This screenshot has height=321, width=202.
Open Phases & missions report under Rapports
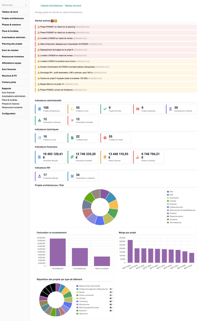pos(11,104)
